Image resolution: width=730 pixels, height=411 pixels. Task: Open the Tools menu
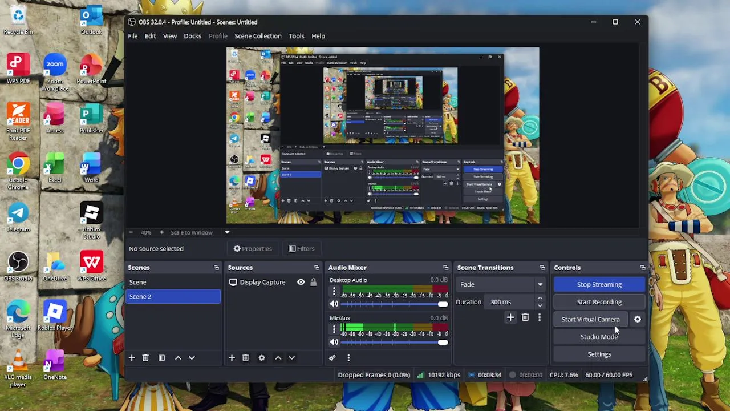pos(296,36)
